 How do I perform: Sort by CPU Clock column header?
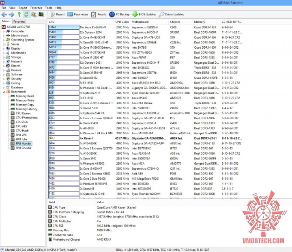click(122, 22)
